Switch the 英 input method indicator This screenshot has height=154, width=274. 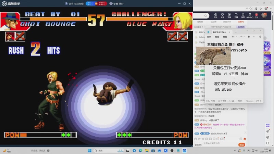point(248,151)
